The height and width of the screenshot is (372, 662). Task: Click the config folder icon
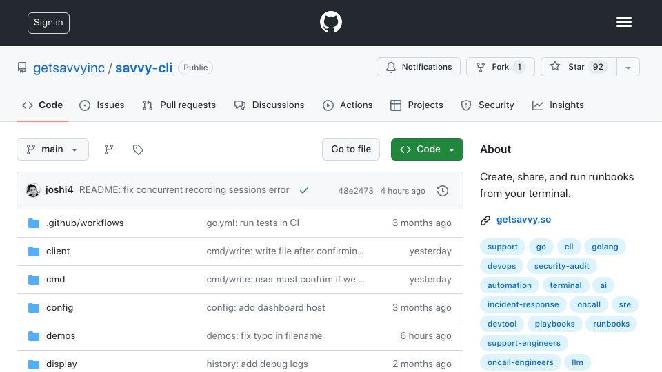[34, 308]
